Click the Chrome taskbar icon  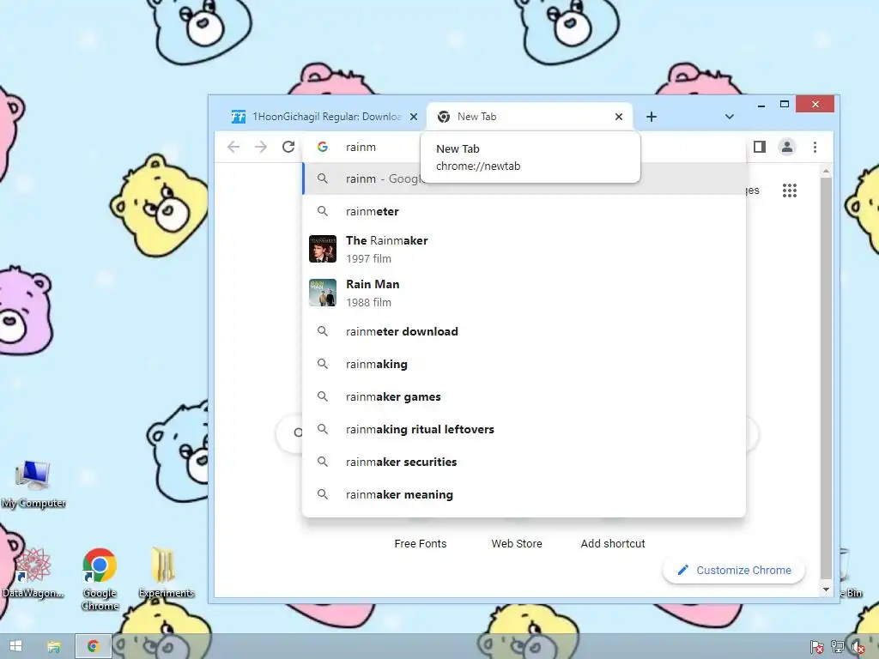(94, 646)
